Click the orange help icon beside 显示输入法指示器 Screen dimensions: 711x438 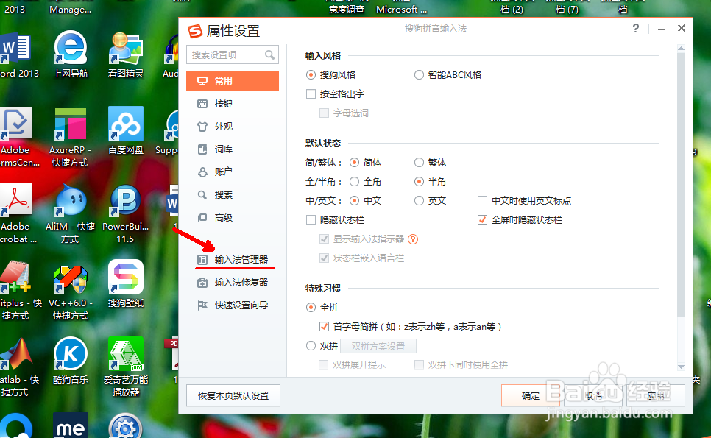[x=413, y=239]
